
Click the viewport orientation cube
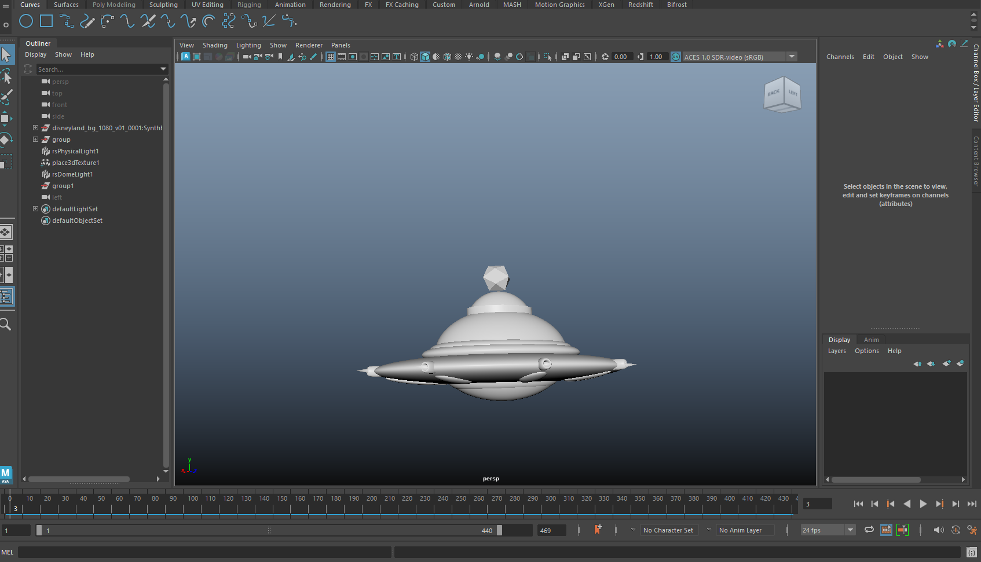coord(782,94)
